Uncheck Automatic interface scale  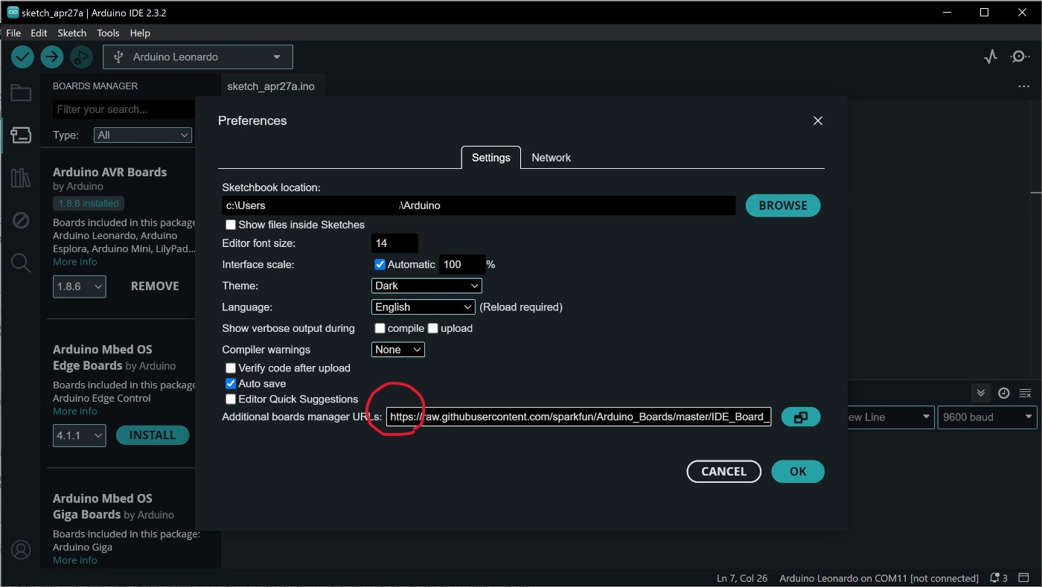point(380,264)
